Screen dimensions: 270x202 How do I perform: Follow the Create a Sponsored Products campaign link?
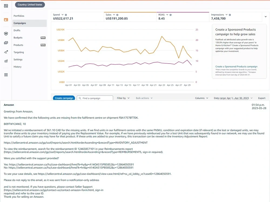[236, 67]
